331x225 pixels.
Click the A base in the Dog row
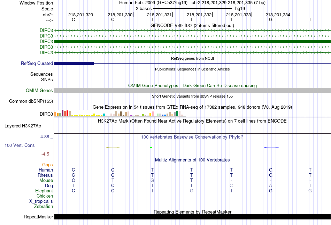click(x=271, y=186)
